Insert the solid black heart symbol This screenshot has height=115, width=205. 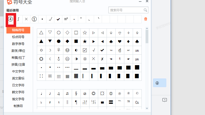click(x=120, y=41)
